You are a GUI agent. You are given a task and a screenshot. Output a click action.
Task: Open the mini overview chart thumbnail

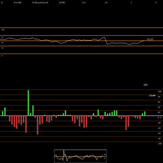pyautogui.click(x=81, y=156)
